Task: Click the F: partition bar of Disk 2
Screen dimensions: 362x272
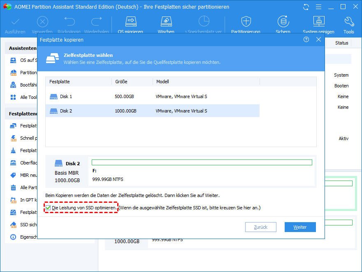Action: 202,162
